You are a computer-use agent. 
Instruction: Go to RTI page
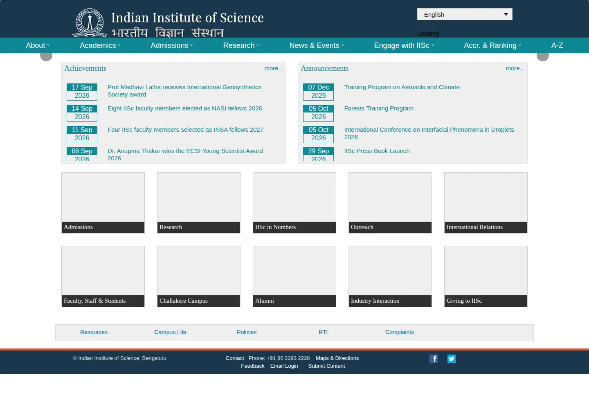pyautogui.click(x=323, y=332)
